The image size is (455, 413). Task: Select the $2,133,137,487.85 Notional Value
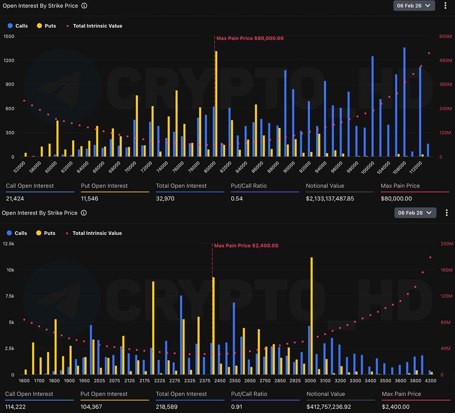tap(330, 199)
